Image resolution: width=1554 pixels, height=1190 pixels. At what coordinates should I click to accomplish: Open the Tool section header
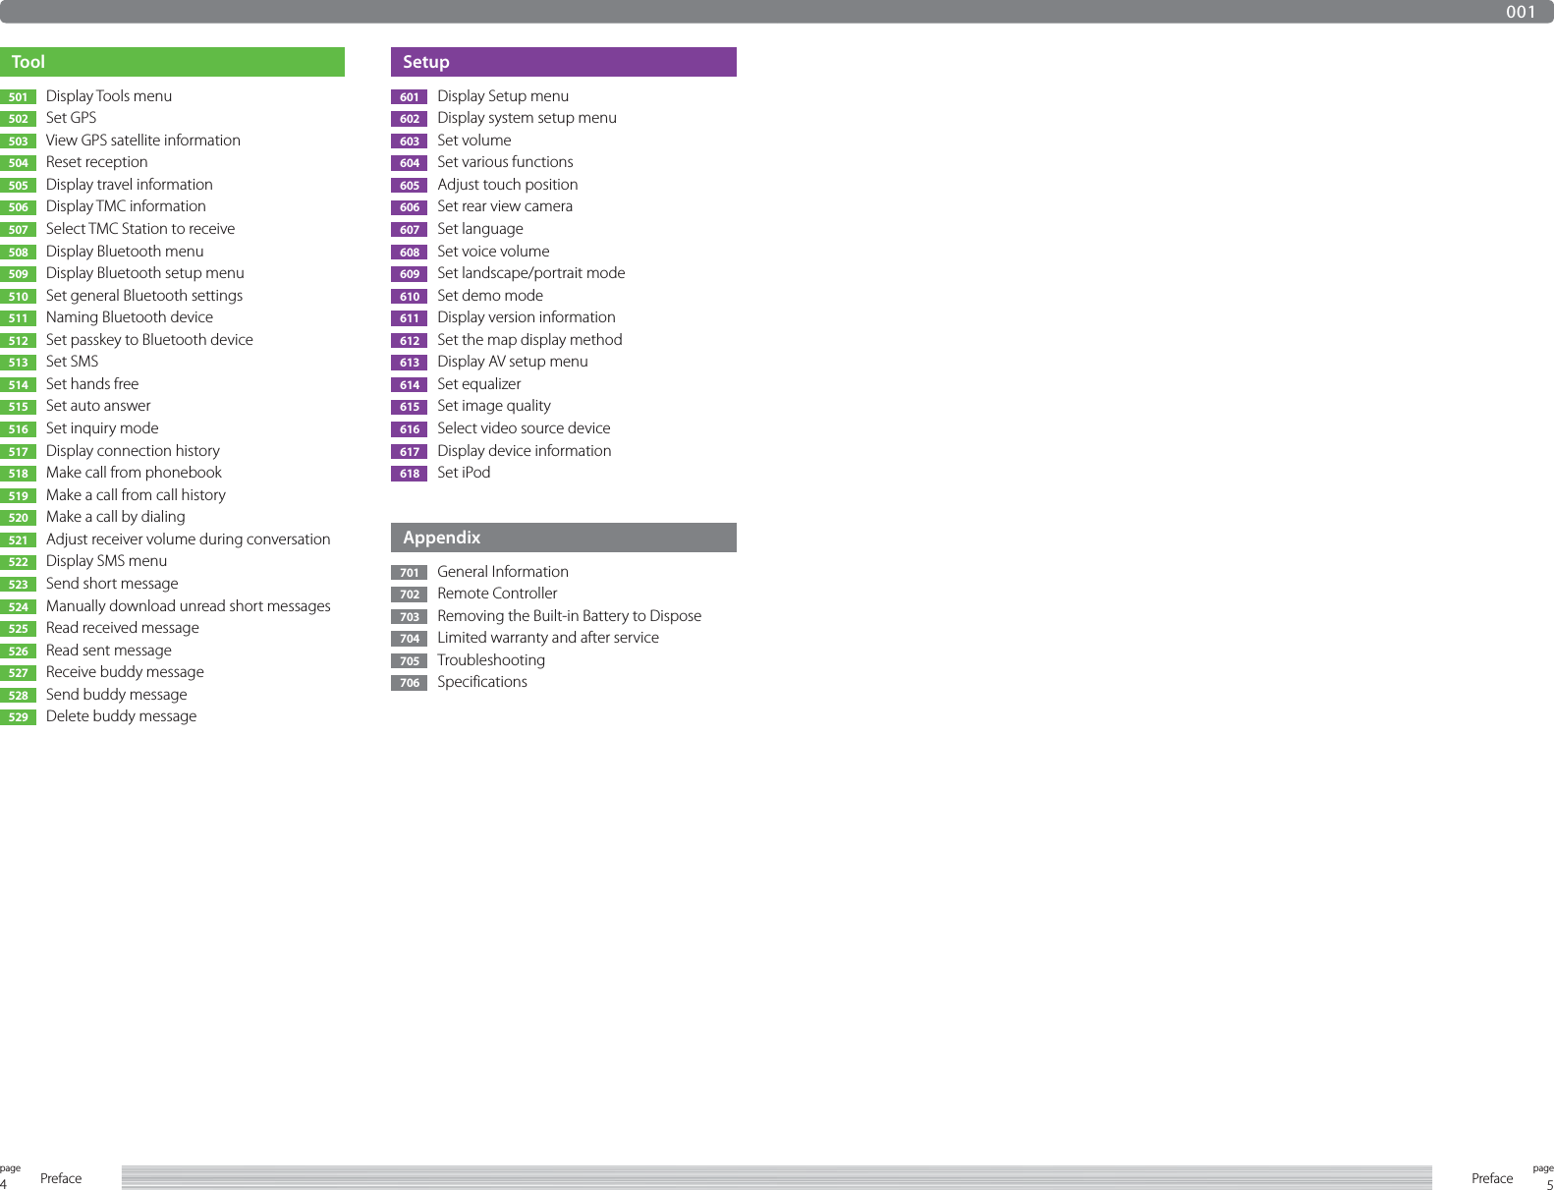point(172,62)
